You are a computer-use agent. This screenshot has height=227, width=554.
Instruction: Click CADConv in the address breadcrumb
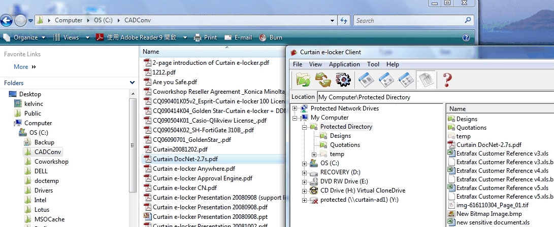pos(138,20)
